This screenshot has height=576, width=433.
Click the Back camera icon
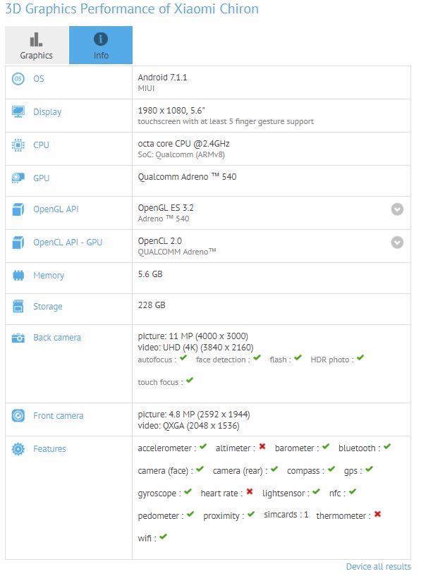[18, 338]
